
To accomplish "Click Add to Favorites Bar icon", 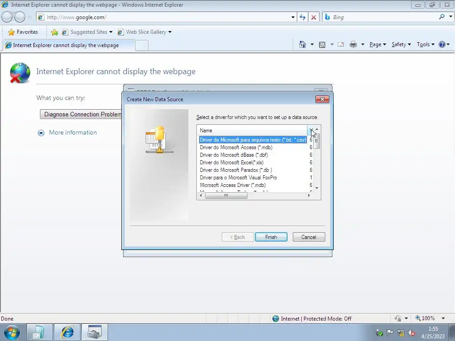I will coord(54,32).
